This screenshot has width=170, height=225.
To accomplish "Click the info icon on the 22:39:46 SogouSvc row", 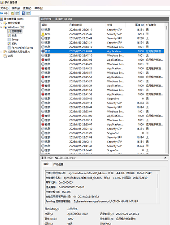I will coord(43,99).
